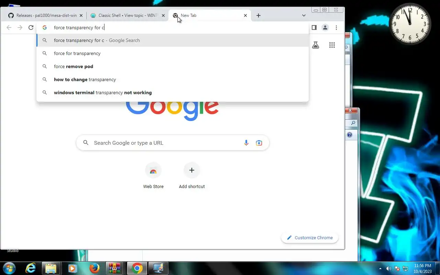Click the desktop analog clock gadget

coord(410,23)
